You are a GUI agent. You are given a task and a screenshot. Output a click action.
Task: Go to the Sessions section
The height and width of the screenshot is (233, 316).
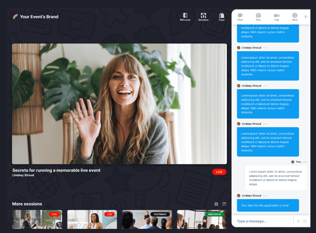point(203,17)
